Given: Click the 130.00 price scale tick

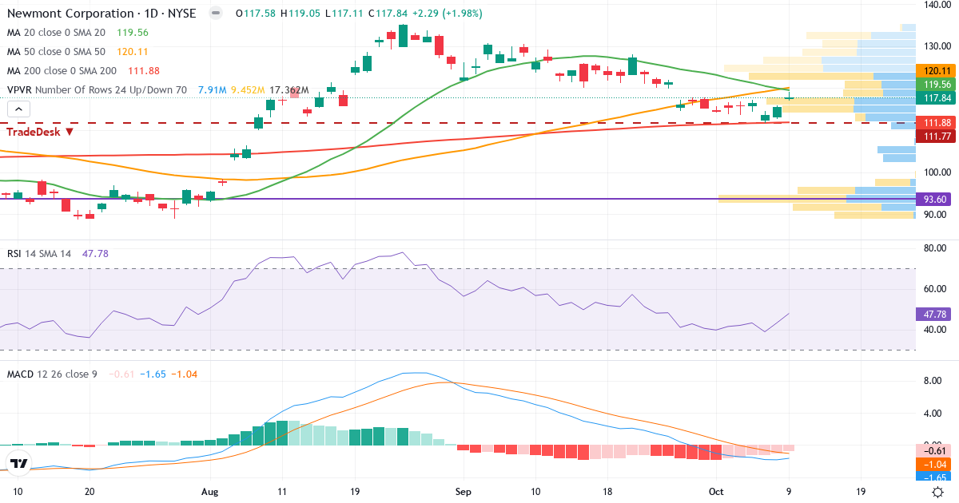Looking at the screenshot, I should tap(936, 46).
